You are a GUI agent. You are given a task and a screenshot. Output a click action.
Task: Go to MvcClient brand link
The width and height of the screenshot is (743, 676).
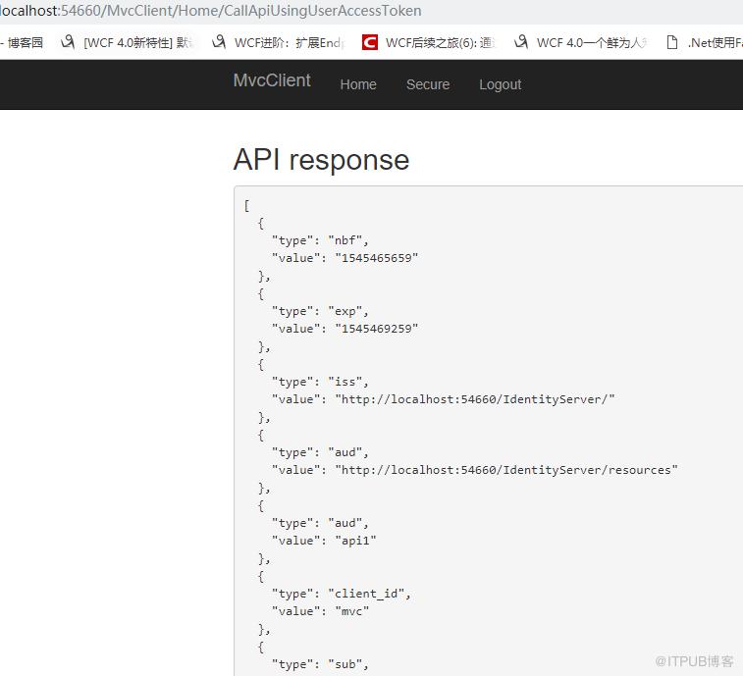[x=272, y=80]
